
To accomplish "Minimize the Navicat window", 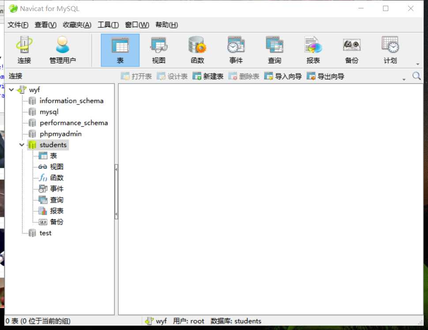I will tap(361, 8).
